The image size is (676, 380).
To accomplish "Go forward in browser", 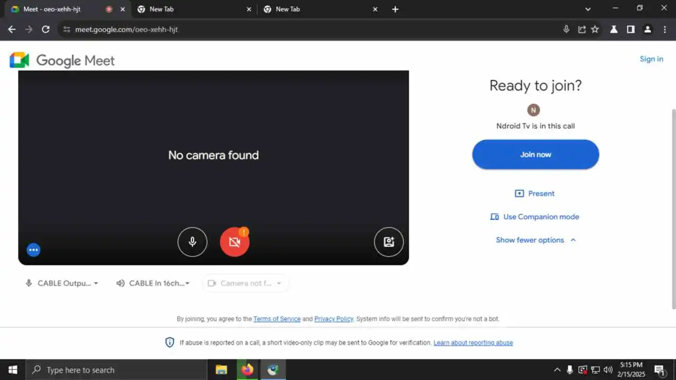I will coord(29,30).
